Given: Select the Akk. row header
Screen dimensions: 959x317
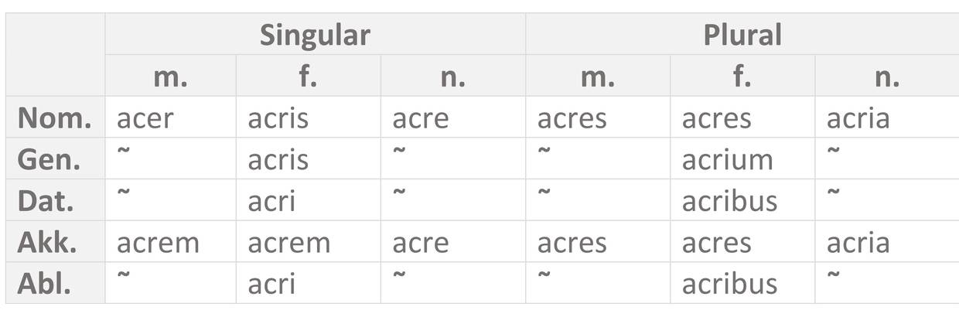Looking at the screenshot, I should (x=47, y=243).
